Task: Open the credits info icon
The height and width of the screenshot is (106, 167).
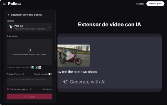Action: coord(31,89)
